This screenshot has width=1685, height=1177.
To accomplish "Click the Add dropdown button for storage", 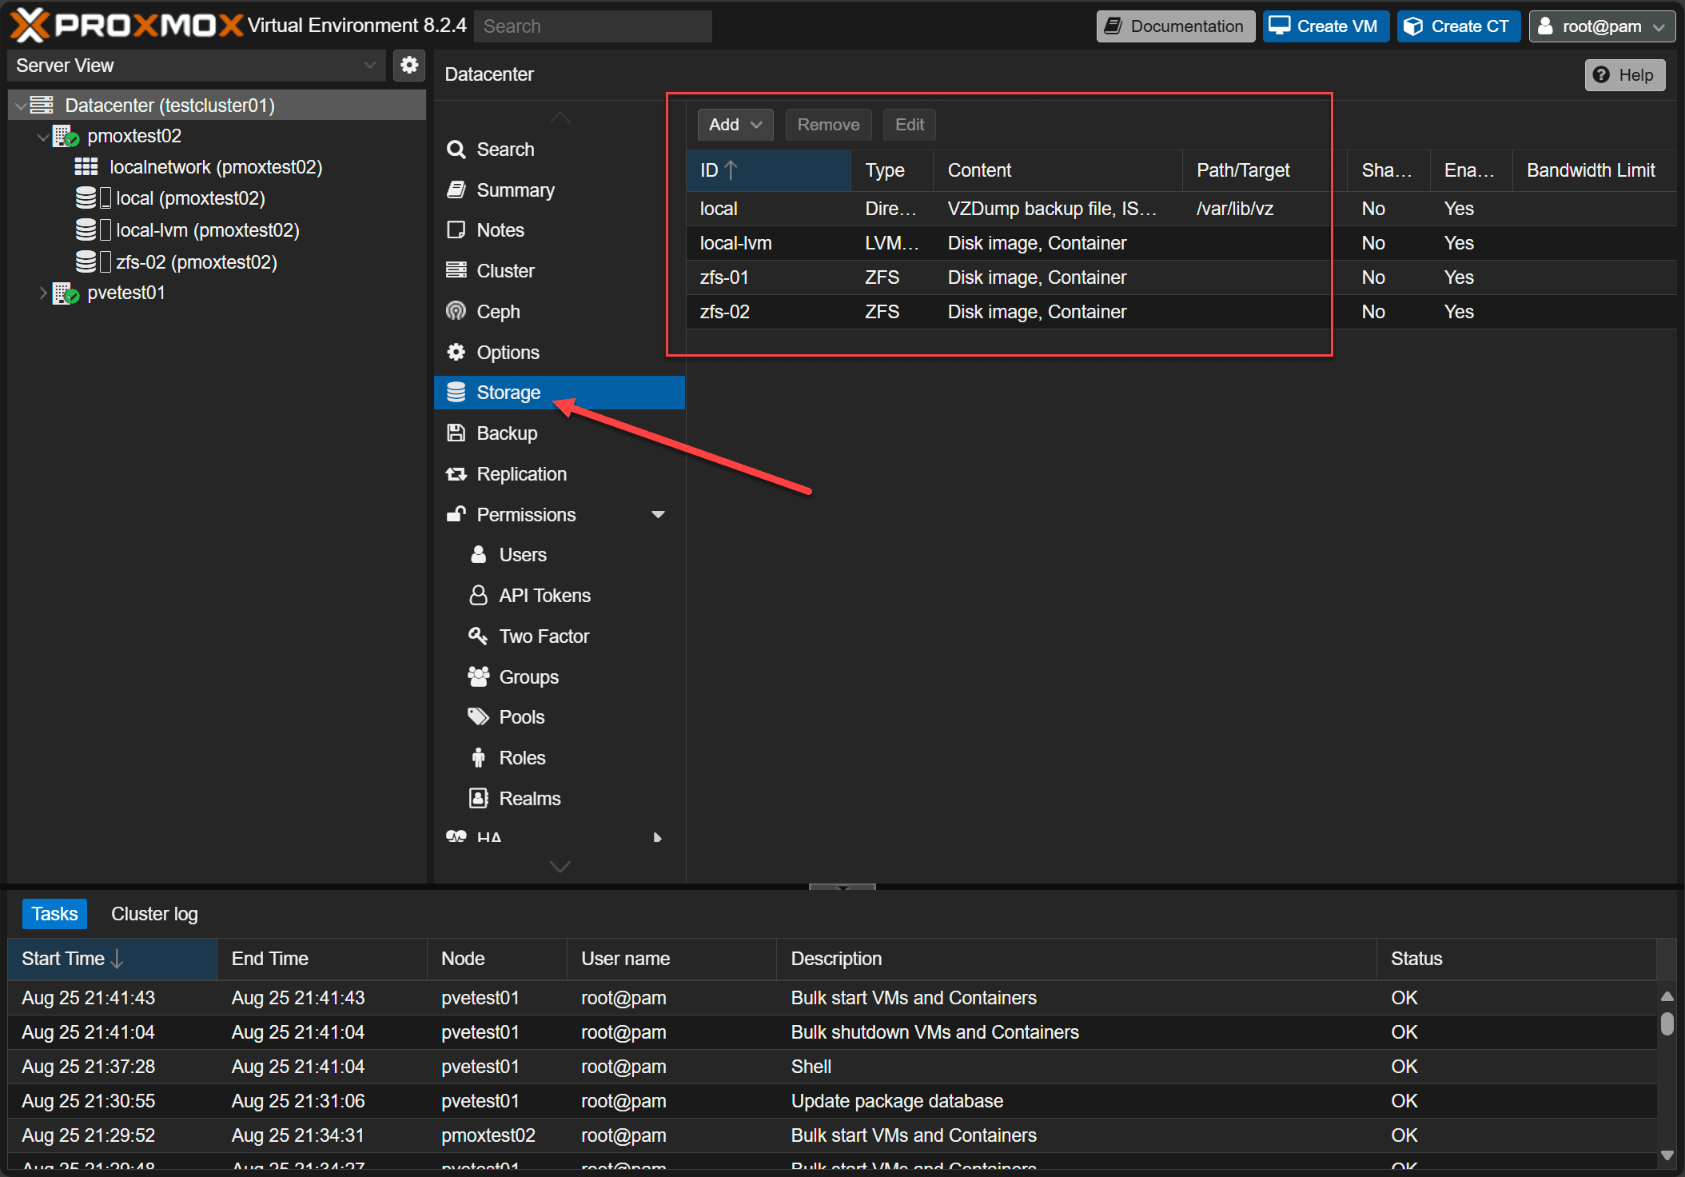I will coord(730,124).
